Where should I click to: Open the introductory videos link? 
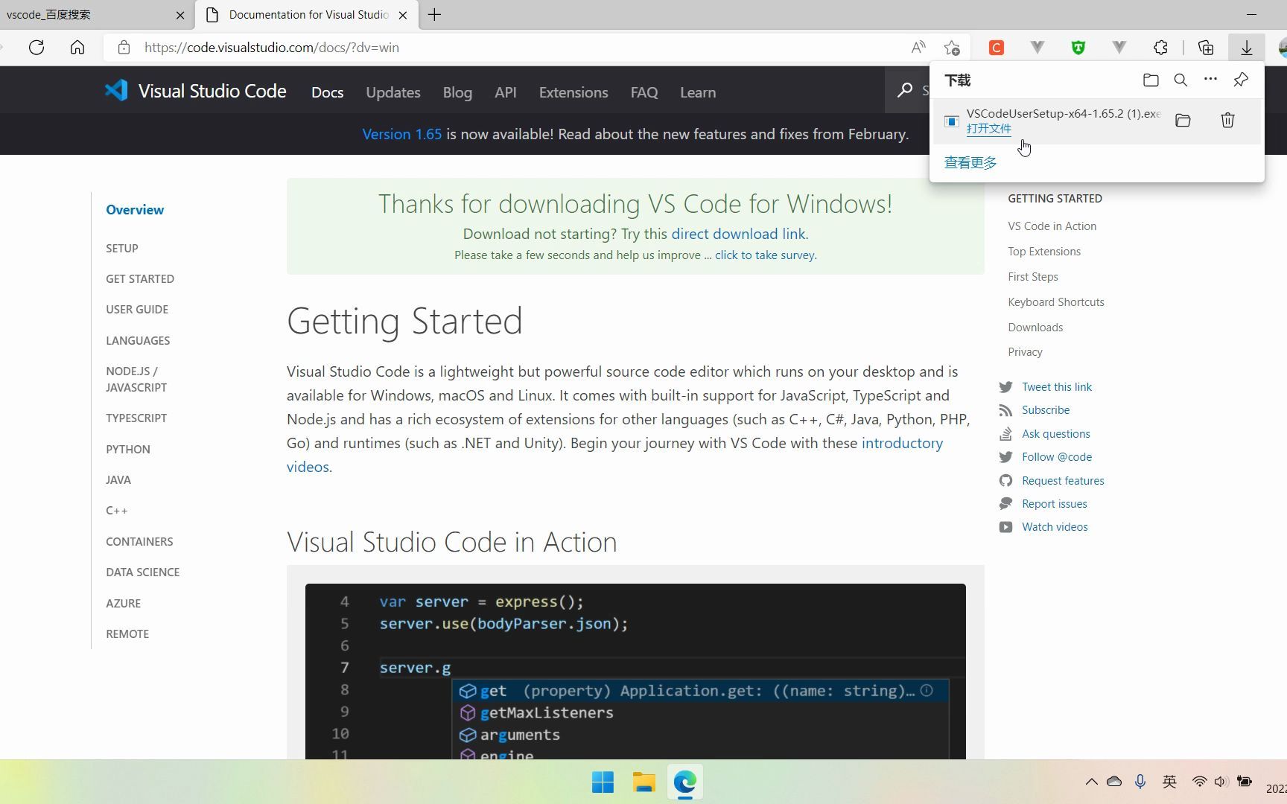[614, 455]
